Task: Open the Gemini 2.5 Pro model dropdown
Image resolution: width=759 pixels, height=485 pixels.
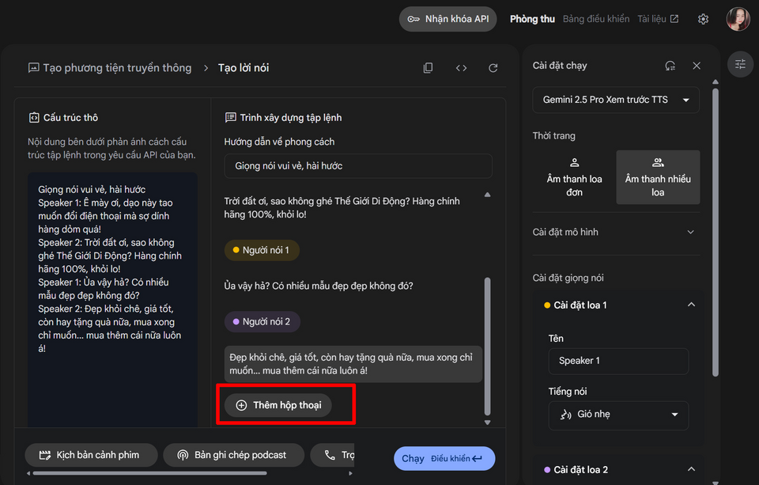Action: click(616, 100)
